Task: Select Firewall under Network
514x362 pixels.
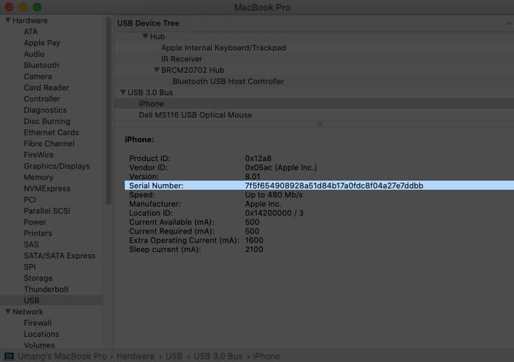Action: pyautogui.click(x=38, y=323)
